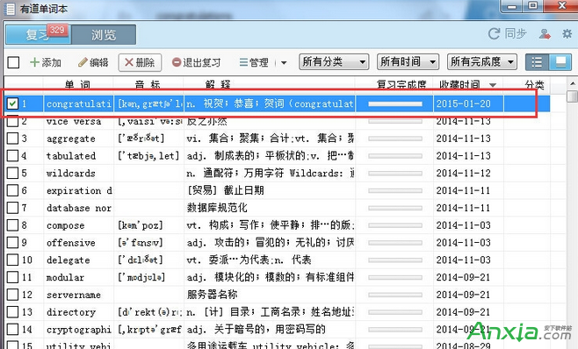
Task: Click the scrollbar up arrow
Action: tap(572, 83)
